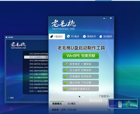Select the 普通模式 mode tab
This screenshot has width=140, height=114.
(x=57, y=103)
